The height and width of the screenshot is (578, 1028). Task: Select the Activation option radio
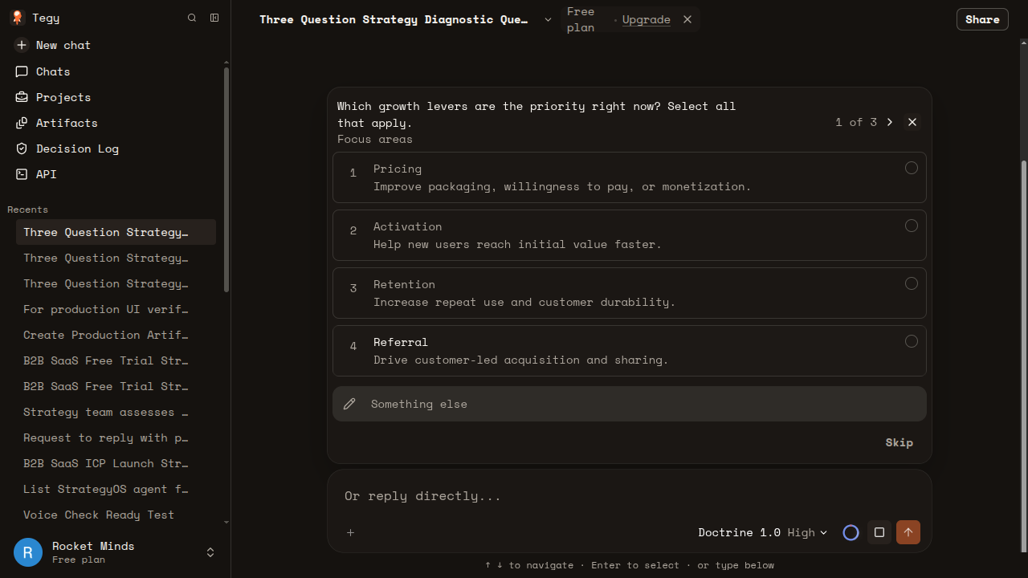coord(912,226)
